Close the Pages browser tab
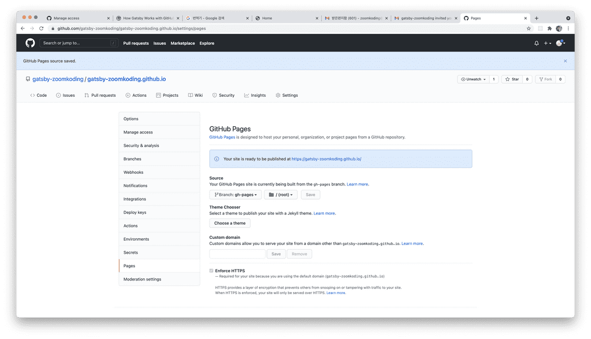The height and width of the screenshot is (339, 591). pos(525,18)
